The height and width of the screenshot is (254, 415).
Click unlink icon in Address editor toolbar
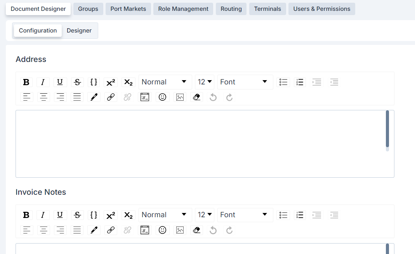pos(127,97)
